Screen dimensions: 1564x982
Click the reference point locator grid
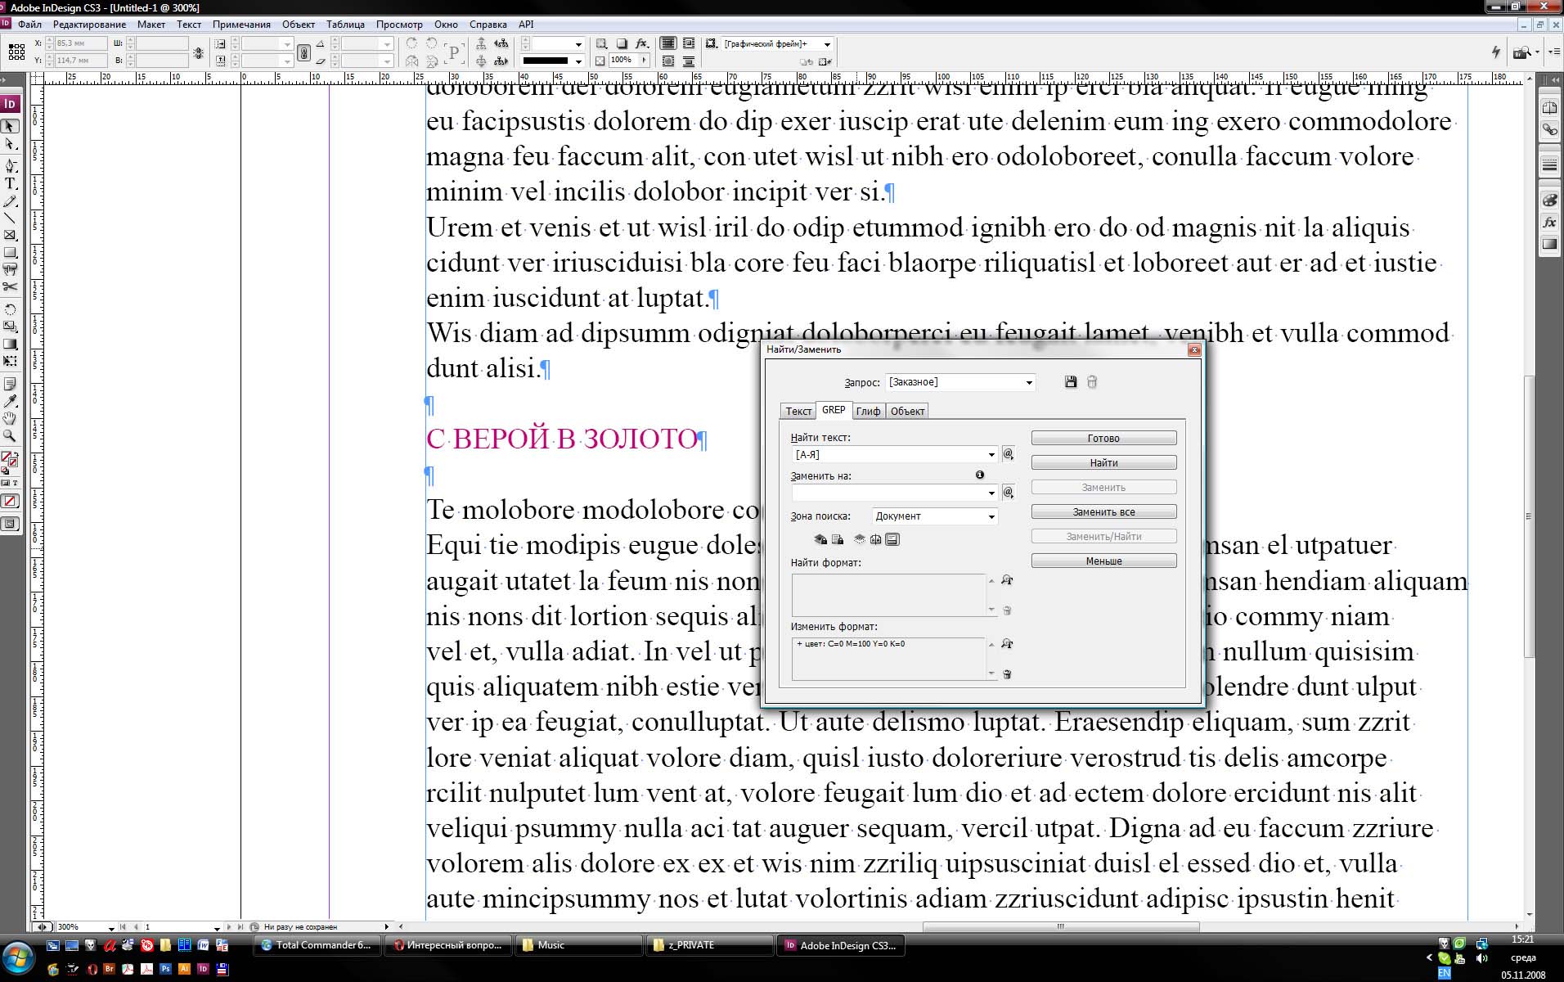[16, 52]
